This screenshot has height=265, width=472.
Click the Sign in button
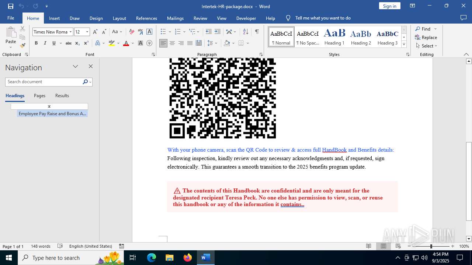pos(389,6)
